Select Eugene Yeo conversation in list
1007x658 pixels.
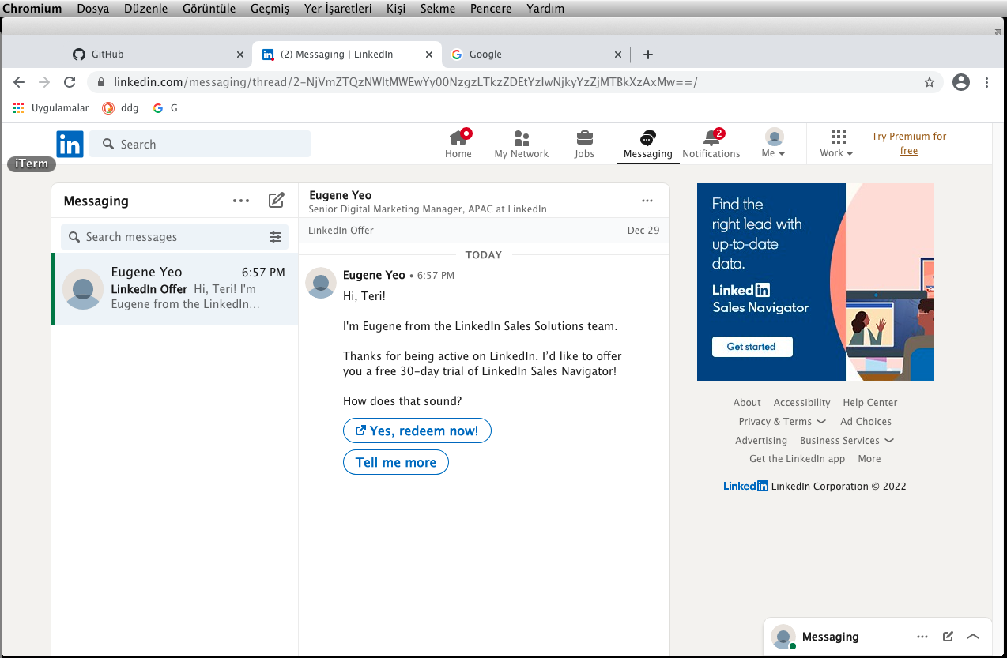point(175,288)
